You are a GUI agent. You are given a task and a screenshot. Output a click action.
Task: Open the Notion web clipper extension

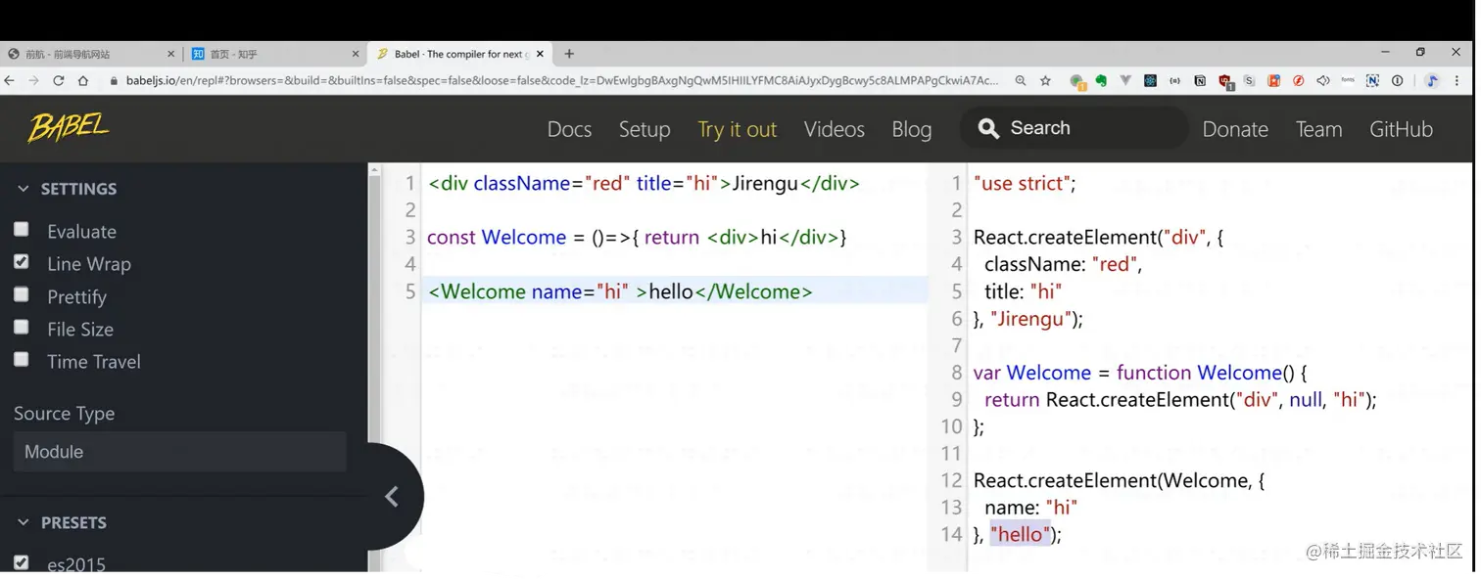[x=1200, y=81]
